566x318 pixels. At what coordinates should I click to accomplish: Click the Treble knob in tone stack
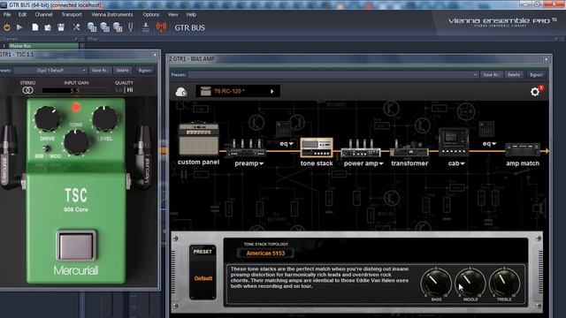504,283
